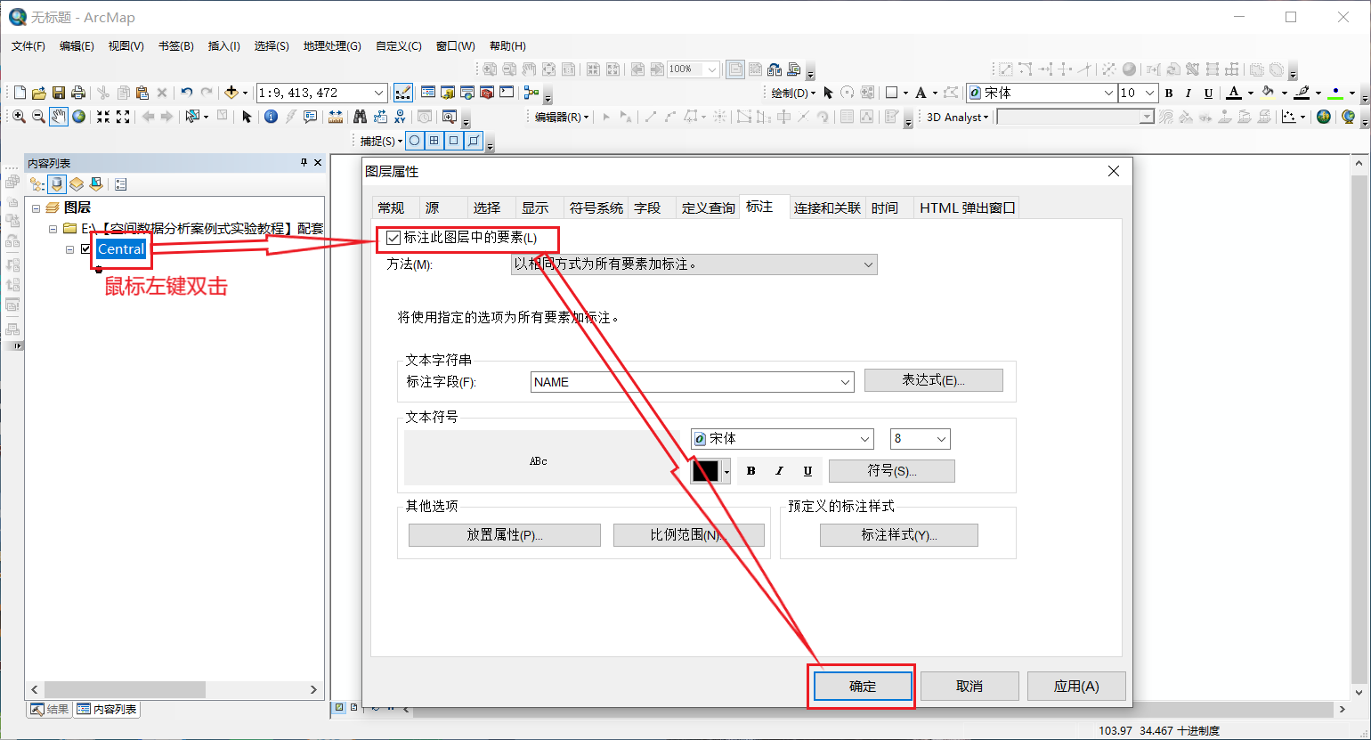Image resolution: width=1371 pixels, height=740 pixels.
Task: Click the font color A swatch on Draw toolbar
Action: pos(1233,93)
